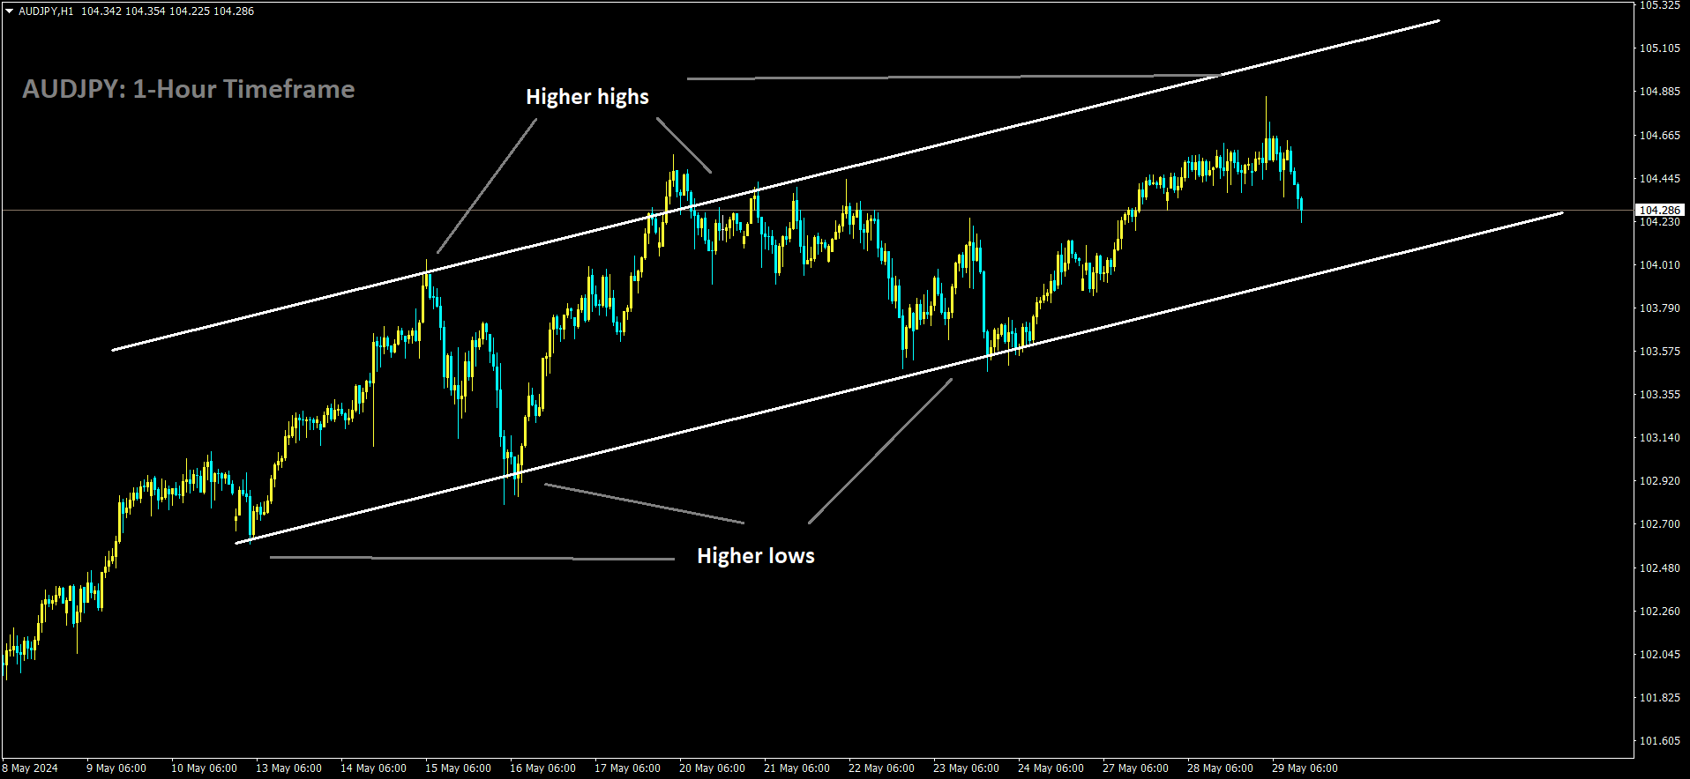Select the '13 May 06:00' time label
This screenshot has width=1690, height=779.
[288, 768]
